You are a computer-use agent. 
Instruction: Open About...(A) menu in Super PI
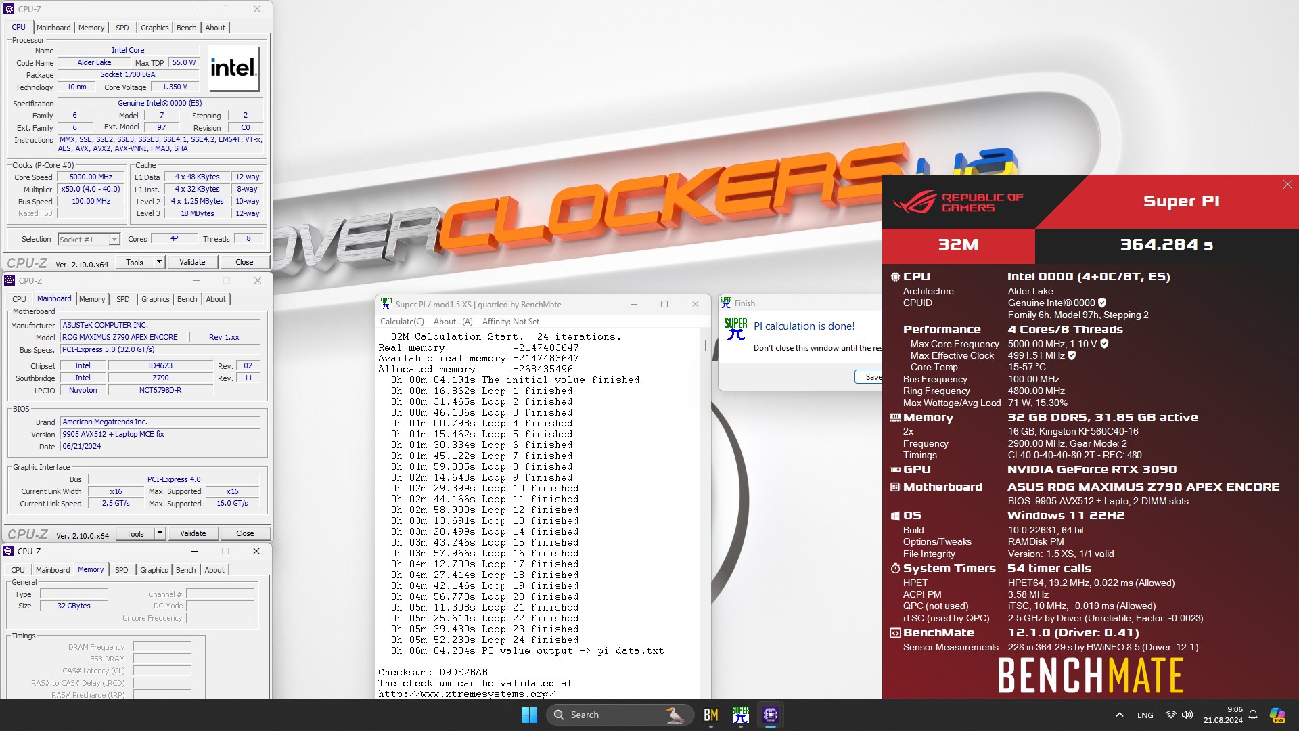coord(453,322)
